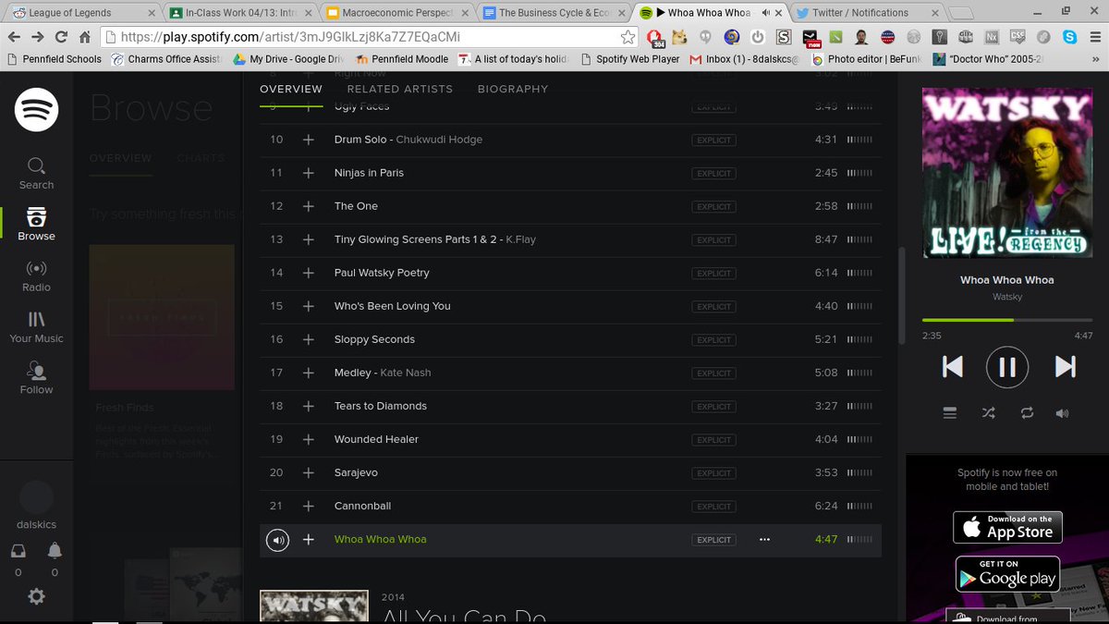Viewport: 1109px width, 624px height.
Task: Open Watsky album art thumbnail
Action: [x=1007, y=174]
